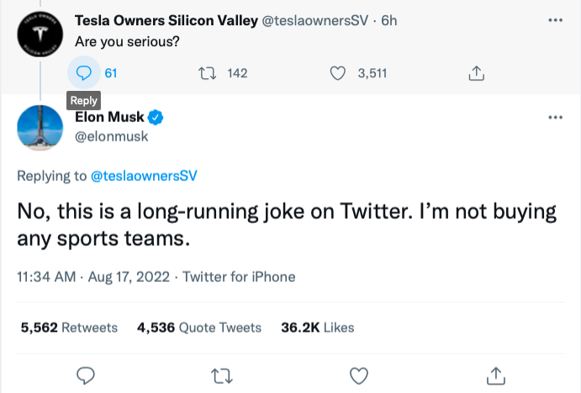
Task: Like the Tesla Owners Silicon Valley tweet
Action: [338, 73]
